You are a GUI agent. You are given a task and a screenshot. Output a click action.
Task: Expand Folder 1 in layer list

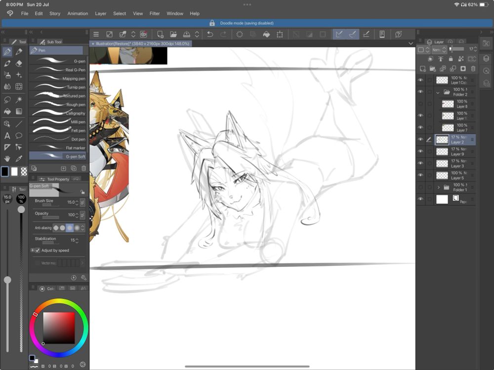click(x=438, y=187)
